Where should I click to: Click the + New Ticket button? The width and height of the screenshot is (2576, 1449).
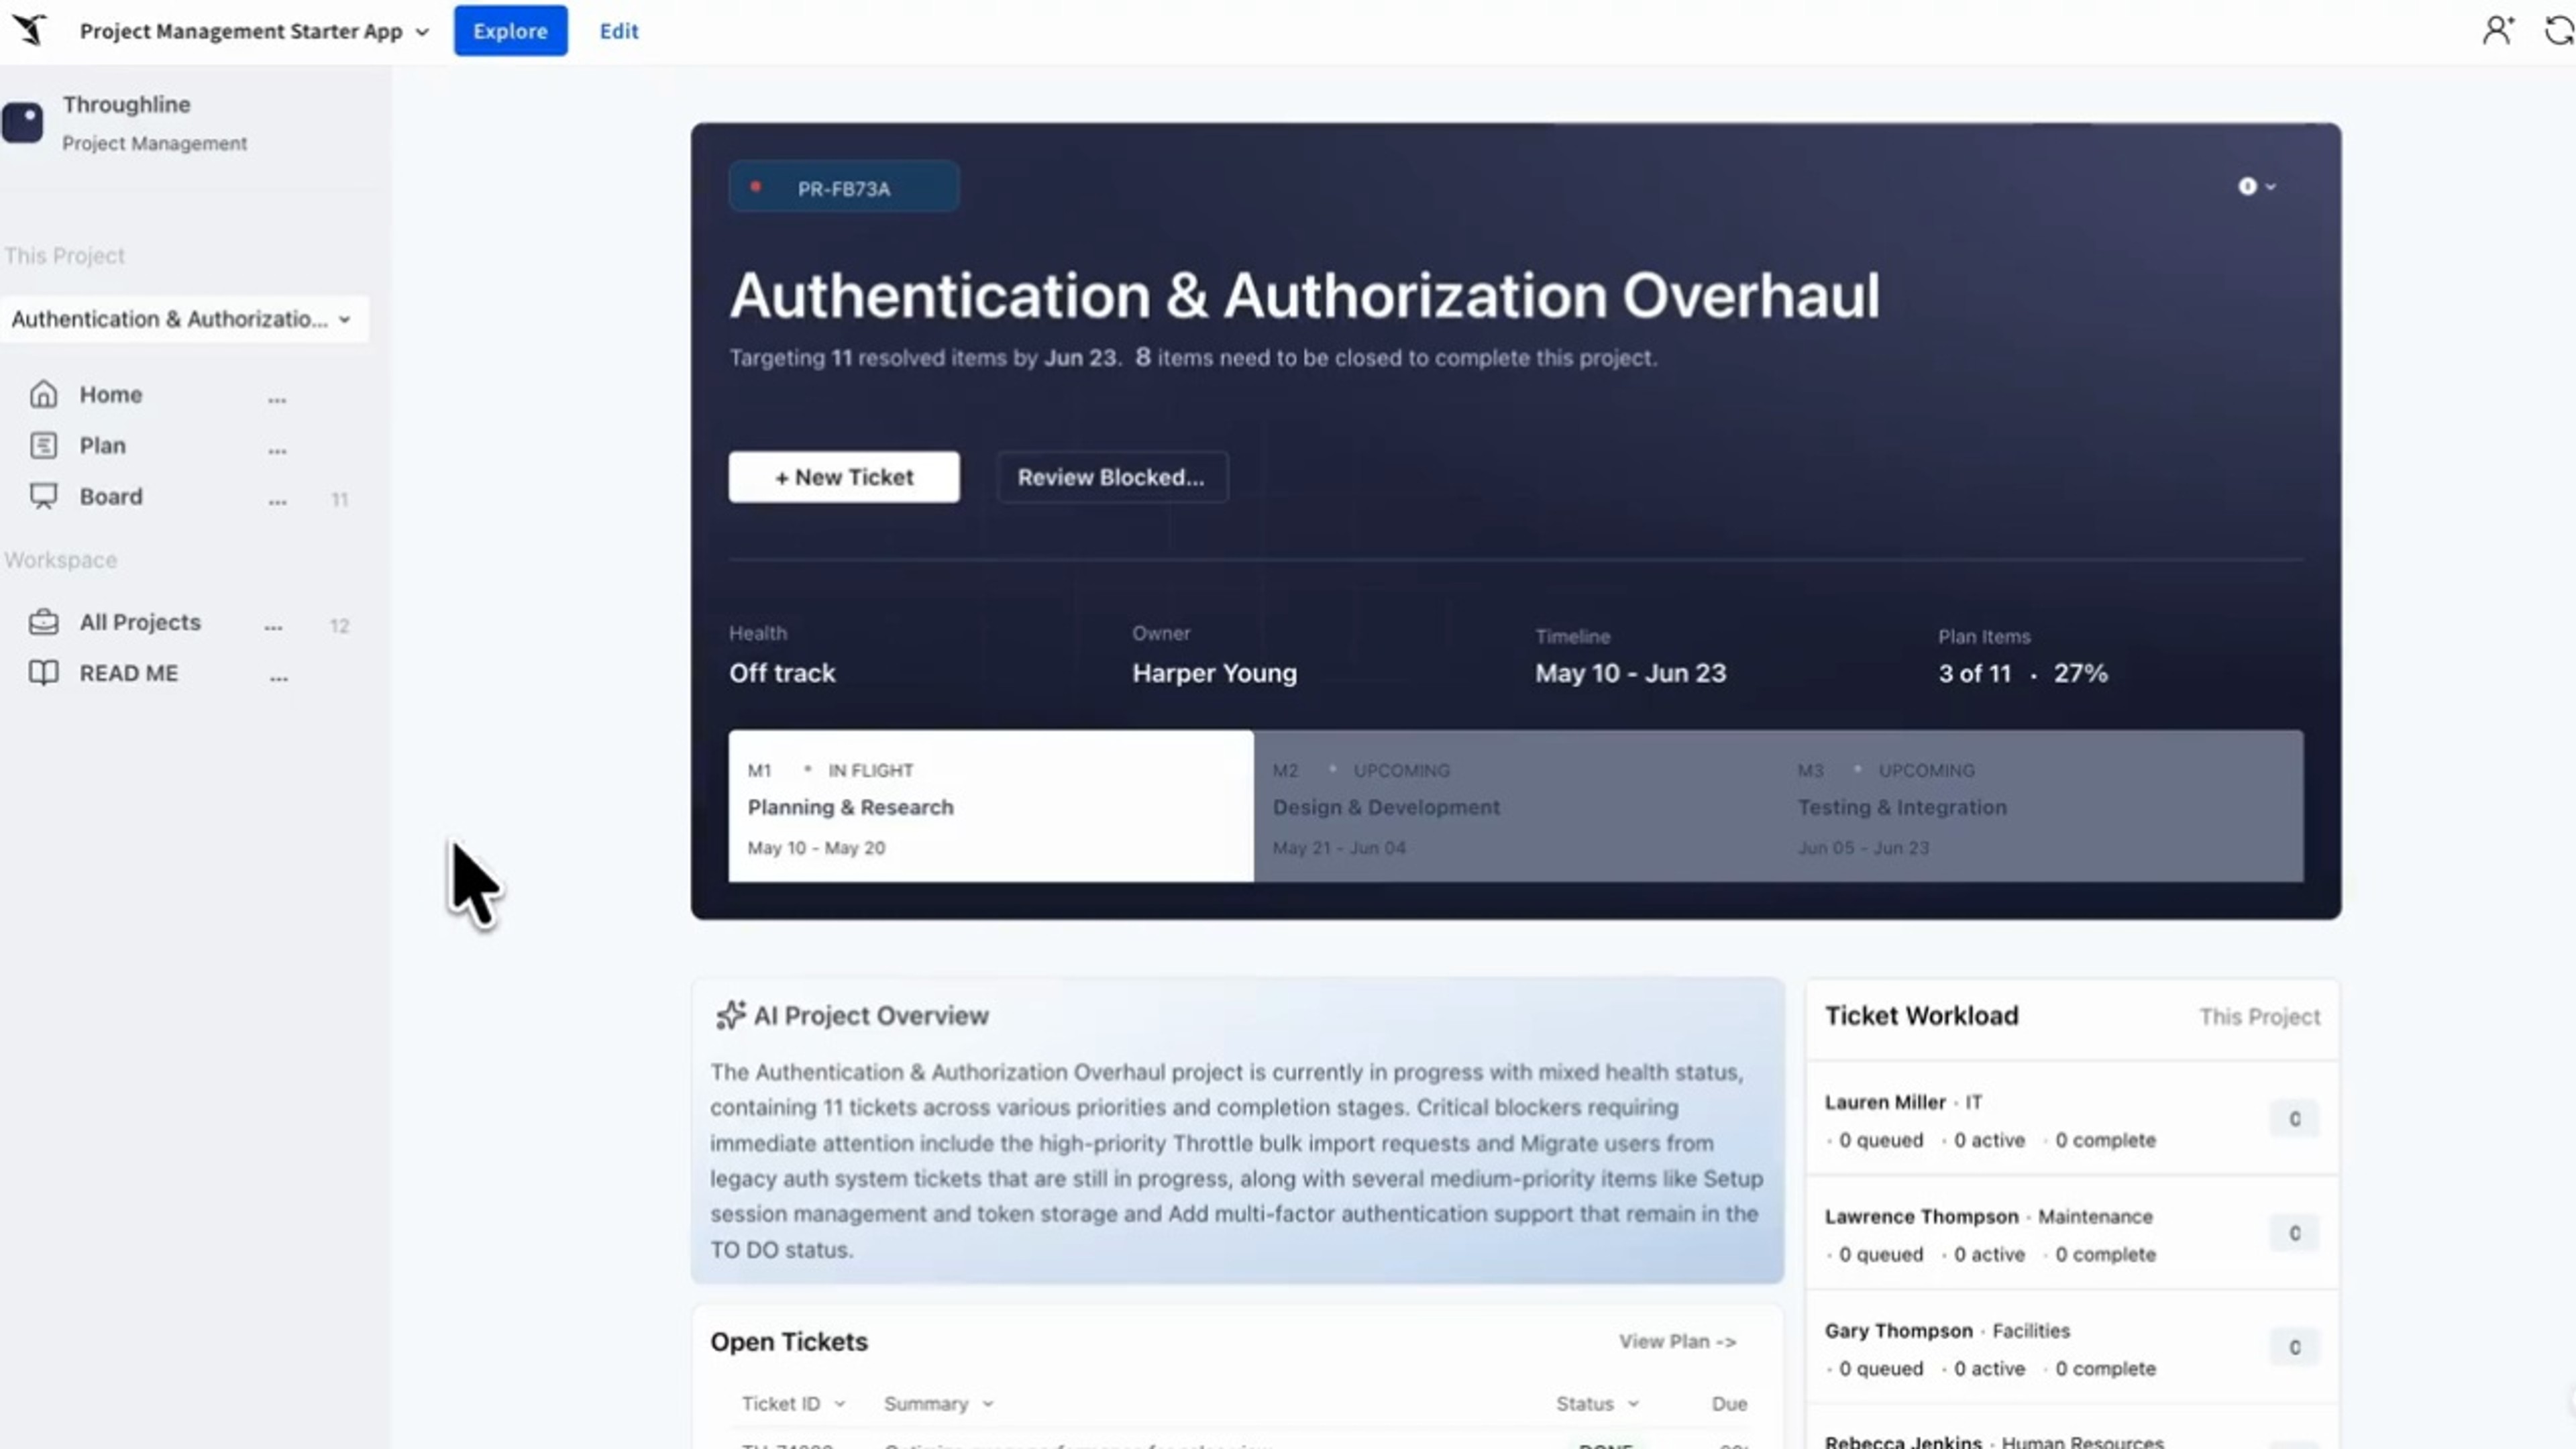[x=843, y=477]
